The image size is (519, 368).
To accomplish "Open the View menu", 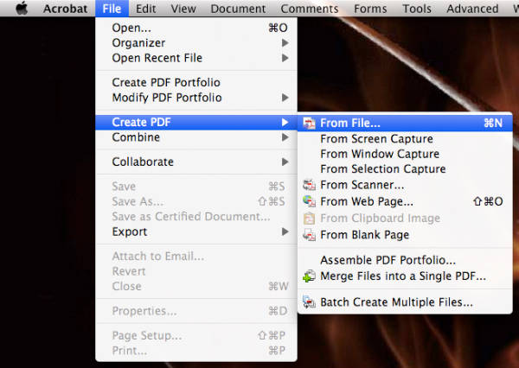I will click(183, 9).
